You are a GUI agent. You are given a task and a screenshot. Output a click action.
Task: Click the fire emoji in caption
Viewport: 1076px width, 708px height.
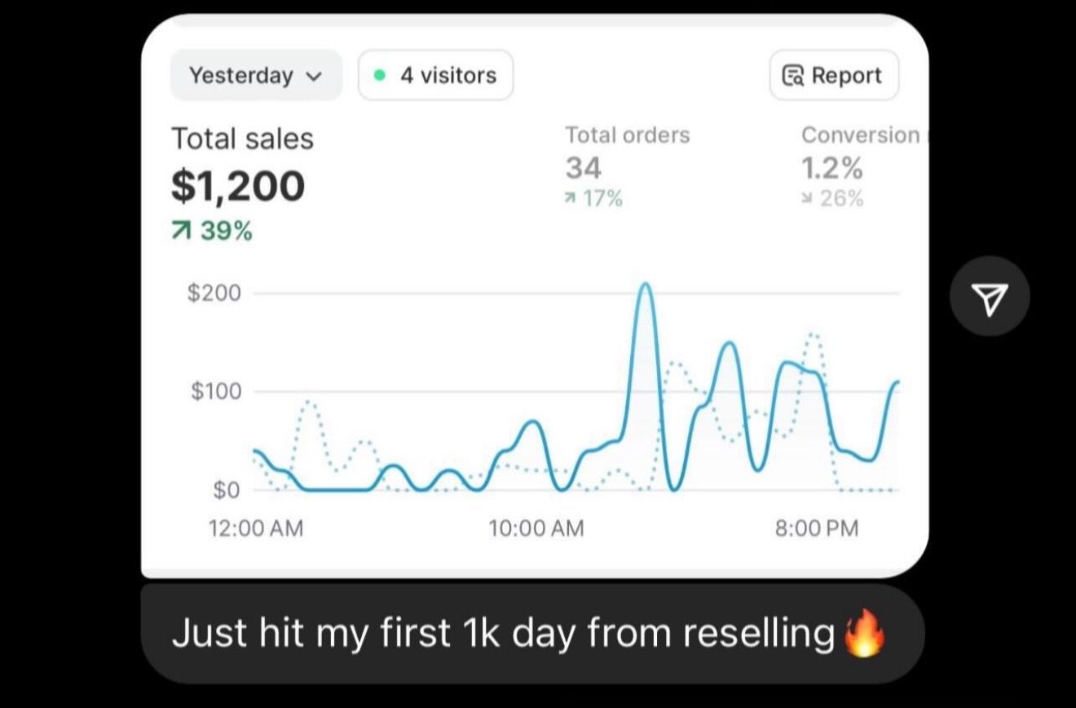[863, 634]
